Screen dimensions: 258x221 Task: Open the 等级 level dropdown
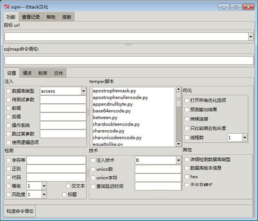[x=44, y=186]
